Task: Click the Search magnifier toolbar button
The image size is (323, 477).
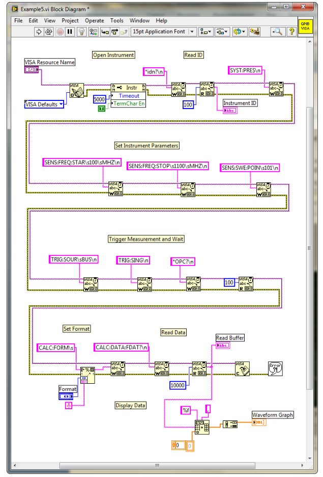Action: pyautogui.click(x=277, y=32)
